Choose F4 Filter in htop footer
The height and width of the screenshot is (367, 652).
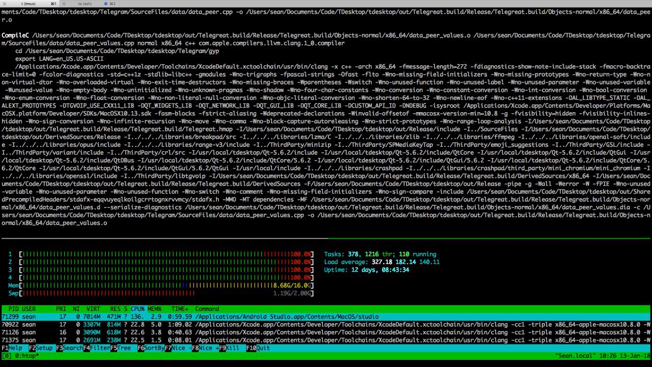[x=97, y=348]
